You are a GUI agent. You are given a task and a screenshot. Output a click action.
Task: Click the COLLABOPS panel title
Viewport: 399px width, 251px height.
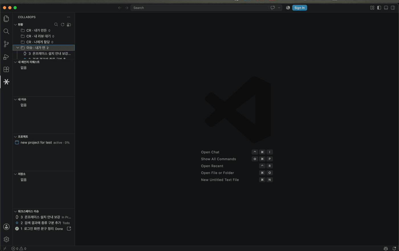click(x=27, y=17)
